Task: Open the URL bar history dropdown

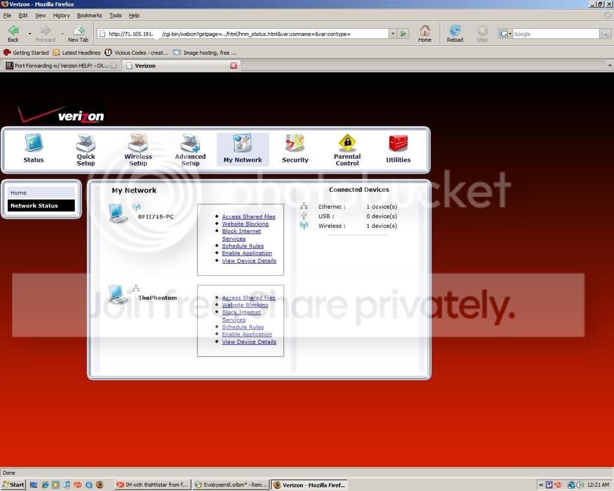Action: [x=393, y=34]
